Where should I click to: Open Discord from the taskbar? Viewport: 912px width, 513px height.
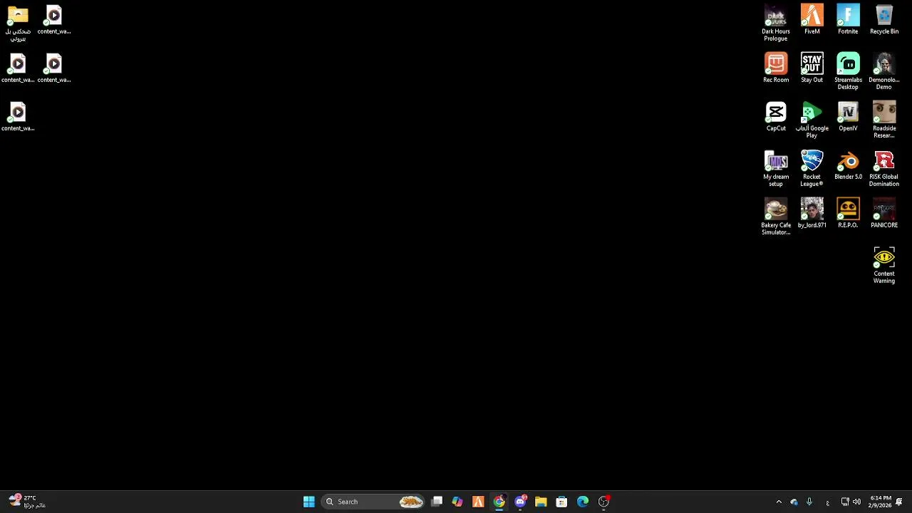(520, 502)
